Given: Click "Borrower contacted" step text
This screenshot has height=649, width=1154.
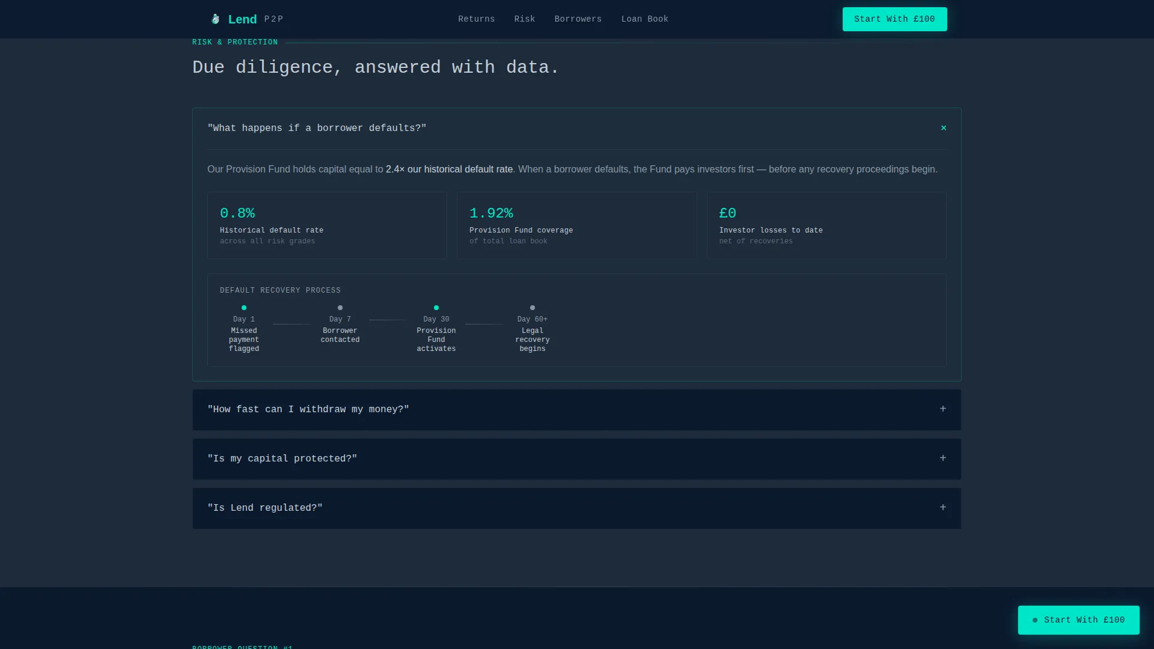Looking at the screenshot, I should (340, 335).
